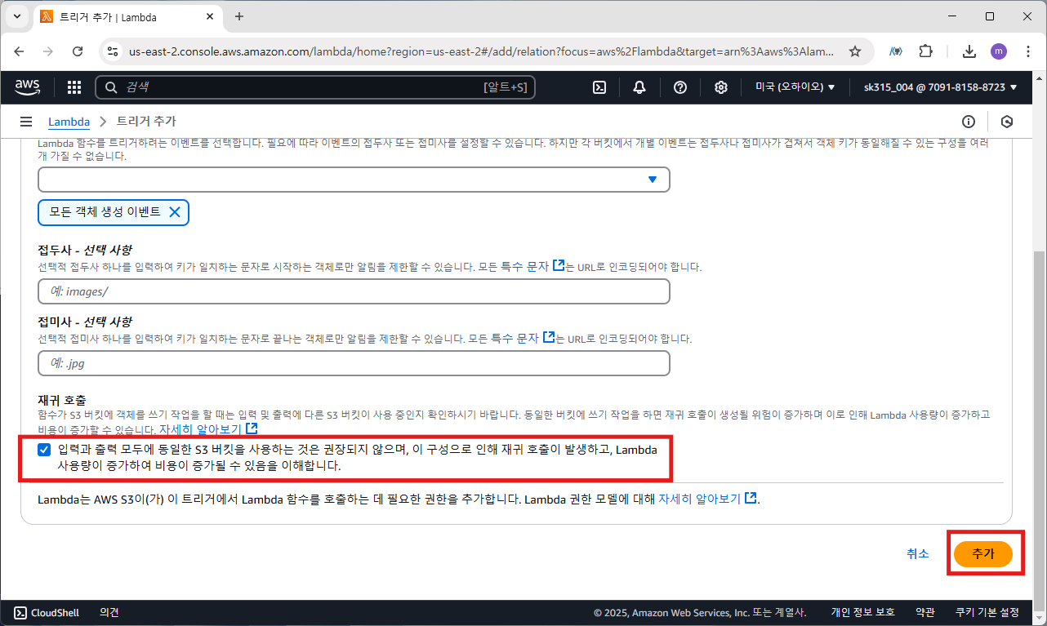Open 의견 feedback in the footer
This screenshot has width=1047, height=626.
[109, 612]
